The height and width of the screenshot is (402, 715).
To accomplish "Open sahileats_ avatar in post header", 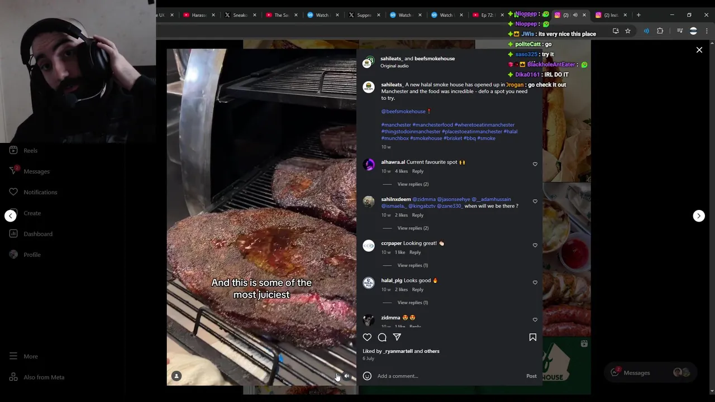I will pos(368,62).
